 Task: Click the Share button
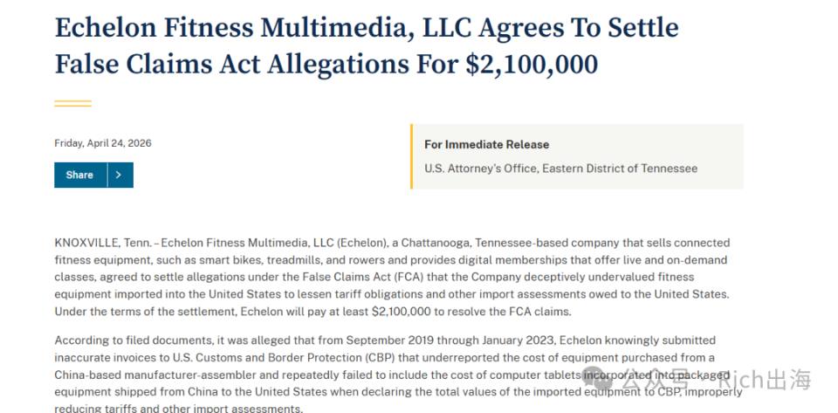81,175
